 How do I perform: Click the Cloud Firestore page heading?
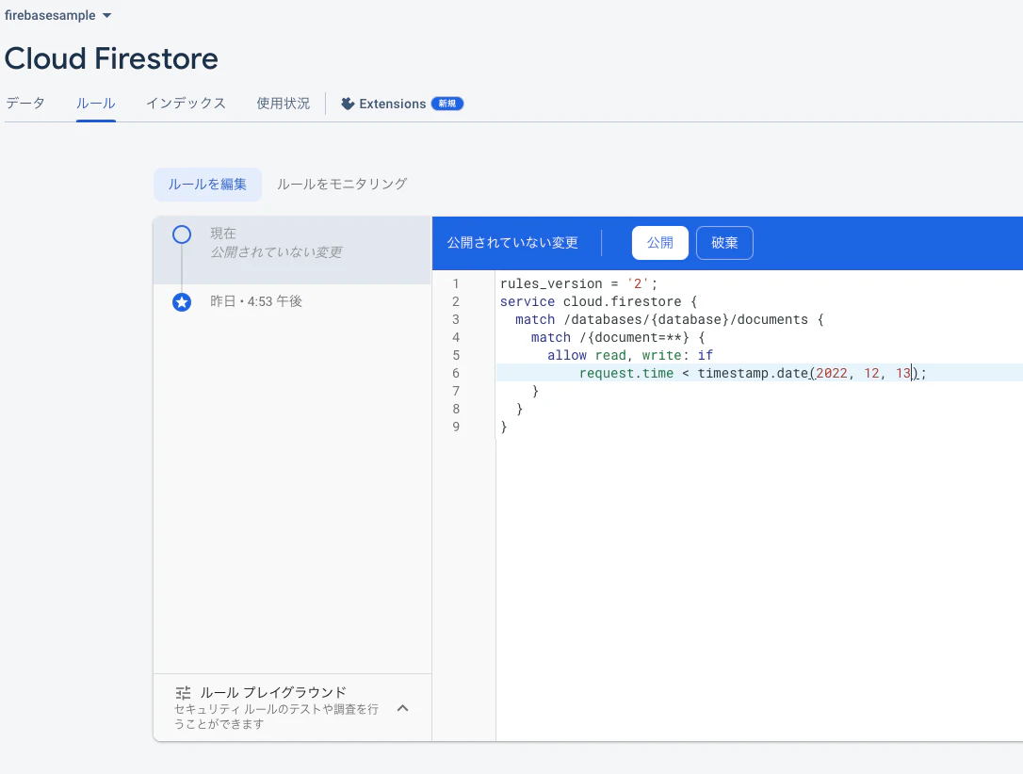tap(111, 58)
